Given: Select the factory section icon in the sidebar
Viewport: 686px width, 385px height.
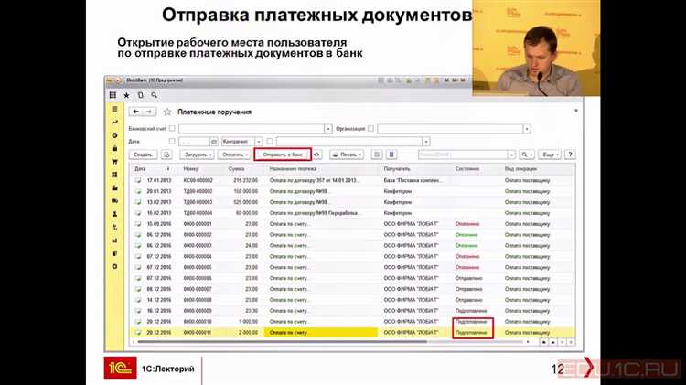Looking at the screenshot, I should coord(114,187).
